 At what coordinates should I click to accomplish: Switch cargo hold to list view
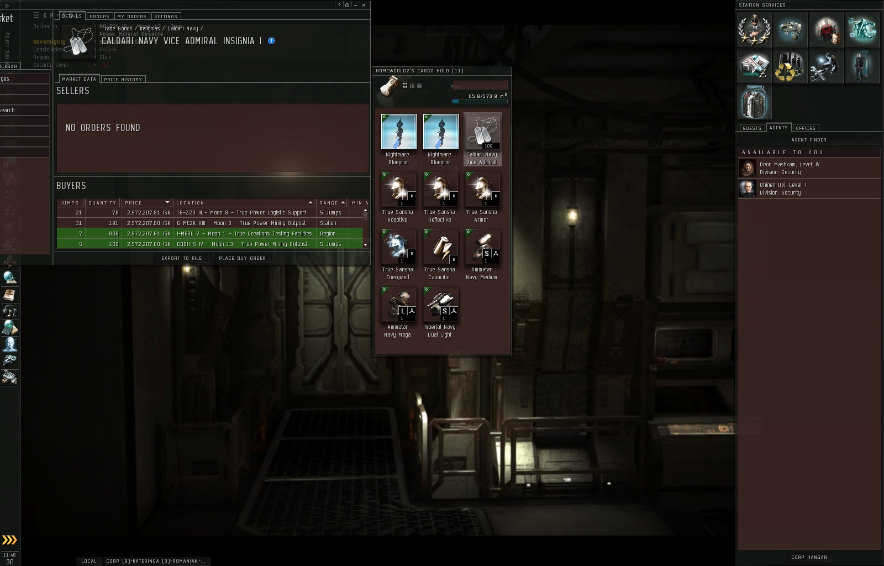(419, 85)
